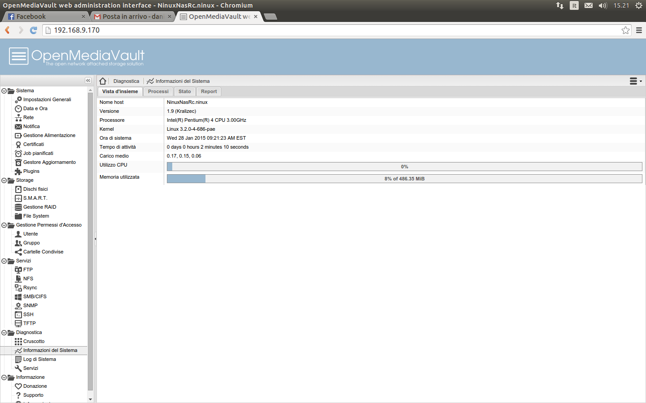Switch to the Report tab
The image size is (646, 403).
[x=209, y=91]
